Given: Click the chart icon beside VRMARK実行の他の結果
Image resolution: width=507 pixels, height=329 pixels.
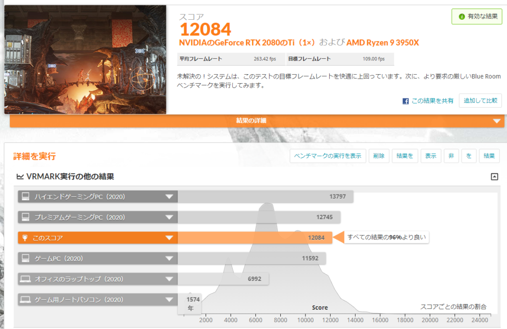Looking at the screenshot, I should (20, 177).
